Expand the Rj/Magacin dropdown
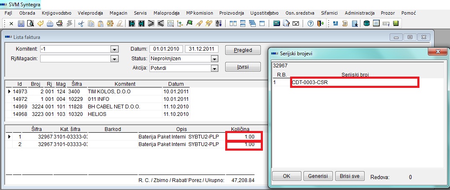450x190 pixels. (113, 59)
